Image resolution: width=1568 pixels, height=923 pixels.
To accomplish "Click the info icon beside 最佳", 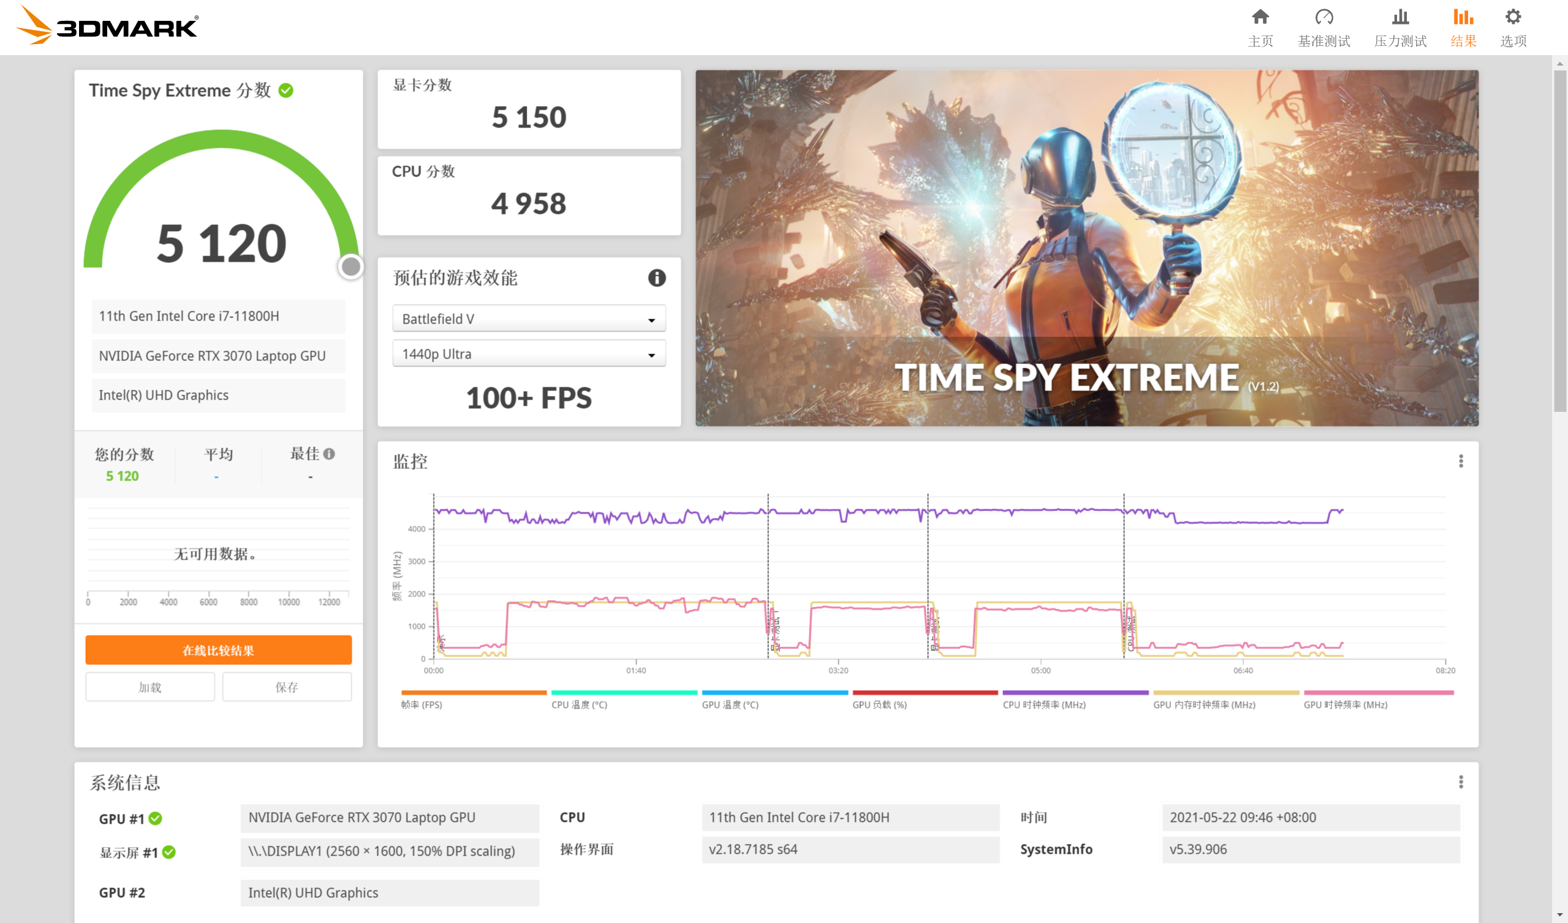I will (x=329, y=454).
